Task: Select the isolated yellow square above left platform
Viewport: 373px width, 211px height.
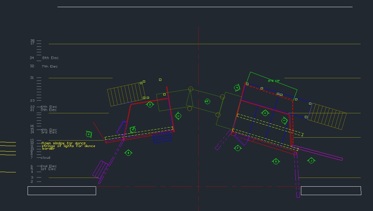Action: click(160, 80)
